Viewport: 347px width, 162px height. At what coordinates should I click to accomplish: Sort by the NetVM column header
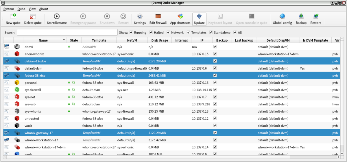pyautogui.click(x=132, y=40)
